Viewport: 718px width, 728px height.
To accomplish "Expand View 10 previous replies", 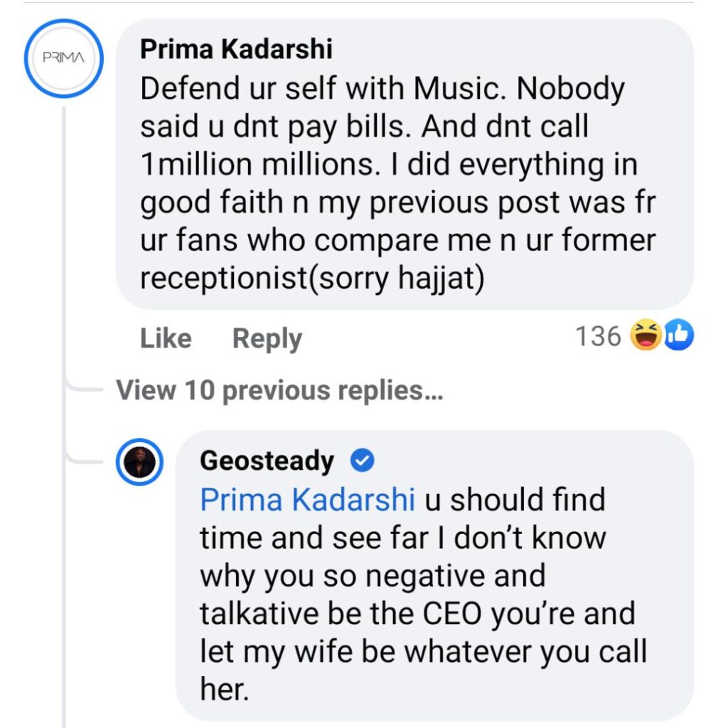I will (x=279, y=390).
